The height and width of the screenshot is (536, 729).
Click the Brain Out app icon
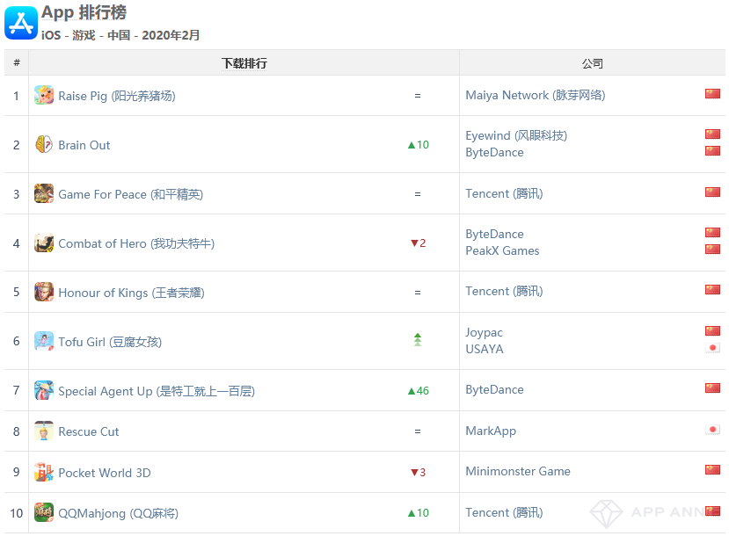44,145
